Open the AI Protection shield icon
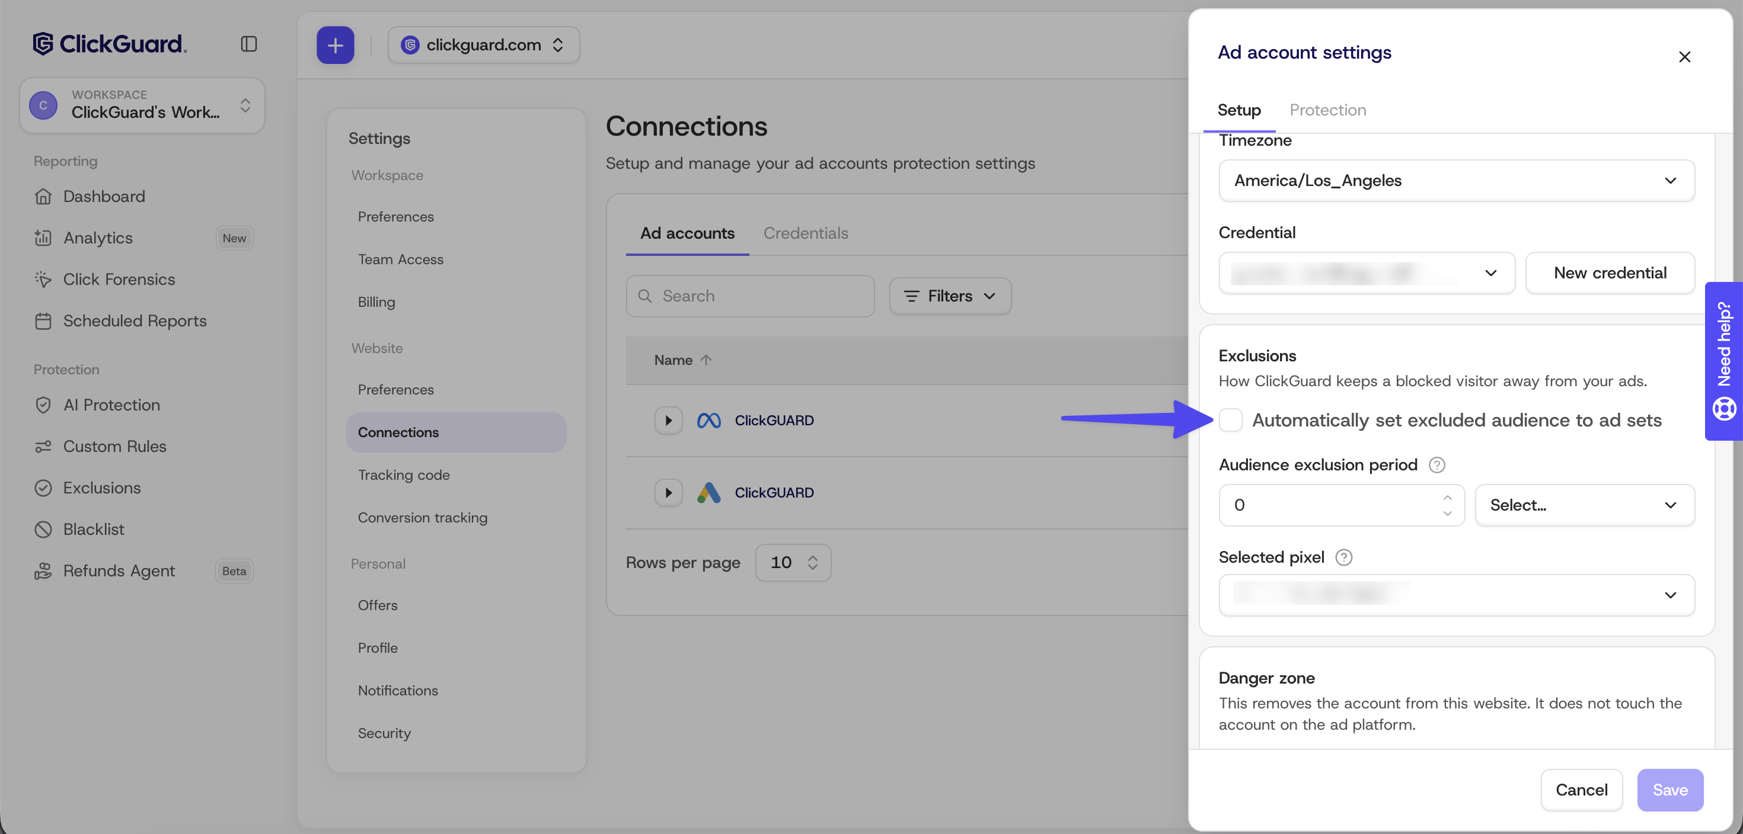This screenshot has height=834, width=1743. click(43, 405)
